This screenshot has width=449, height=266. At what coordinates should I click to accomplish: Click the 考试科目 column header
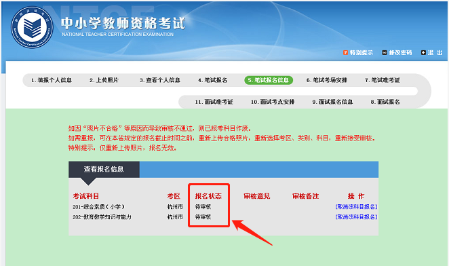click(x=86, y=196)
